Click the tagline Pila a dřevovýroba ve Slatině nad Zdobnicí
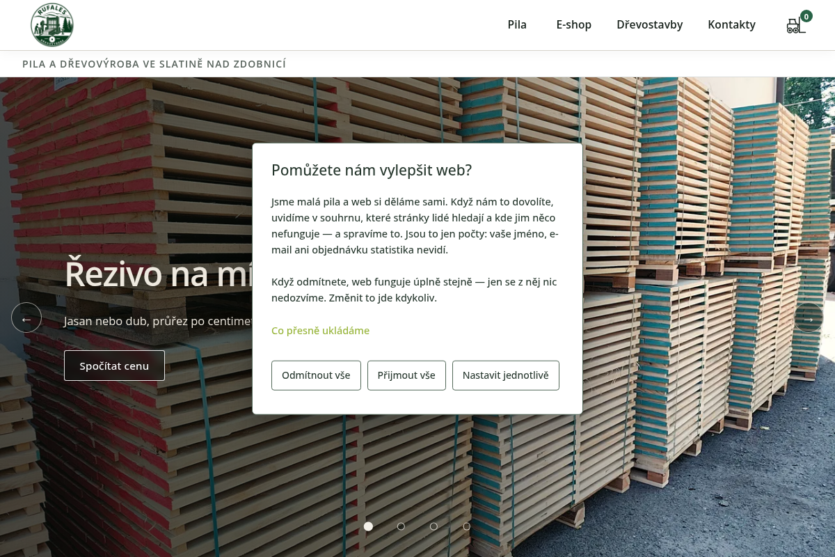Screen dimensions: 835x557 coord(154,64)
